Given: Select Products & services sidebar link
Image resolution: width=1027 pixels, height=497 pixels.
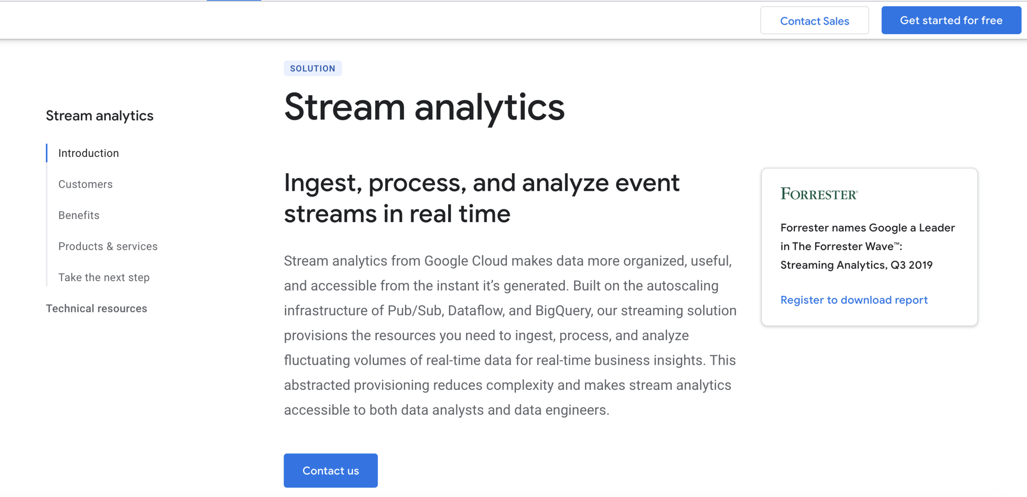Looking at the screenshot, I should 108,246.
